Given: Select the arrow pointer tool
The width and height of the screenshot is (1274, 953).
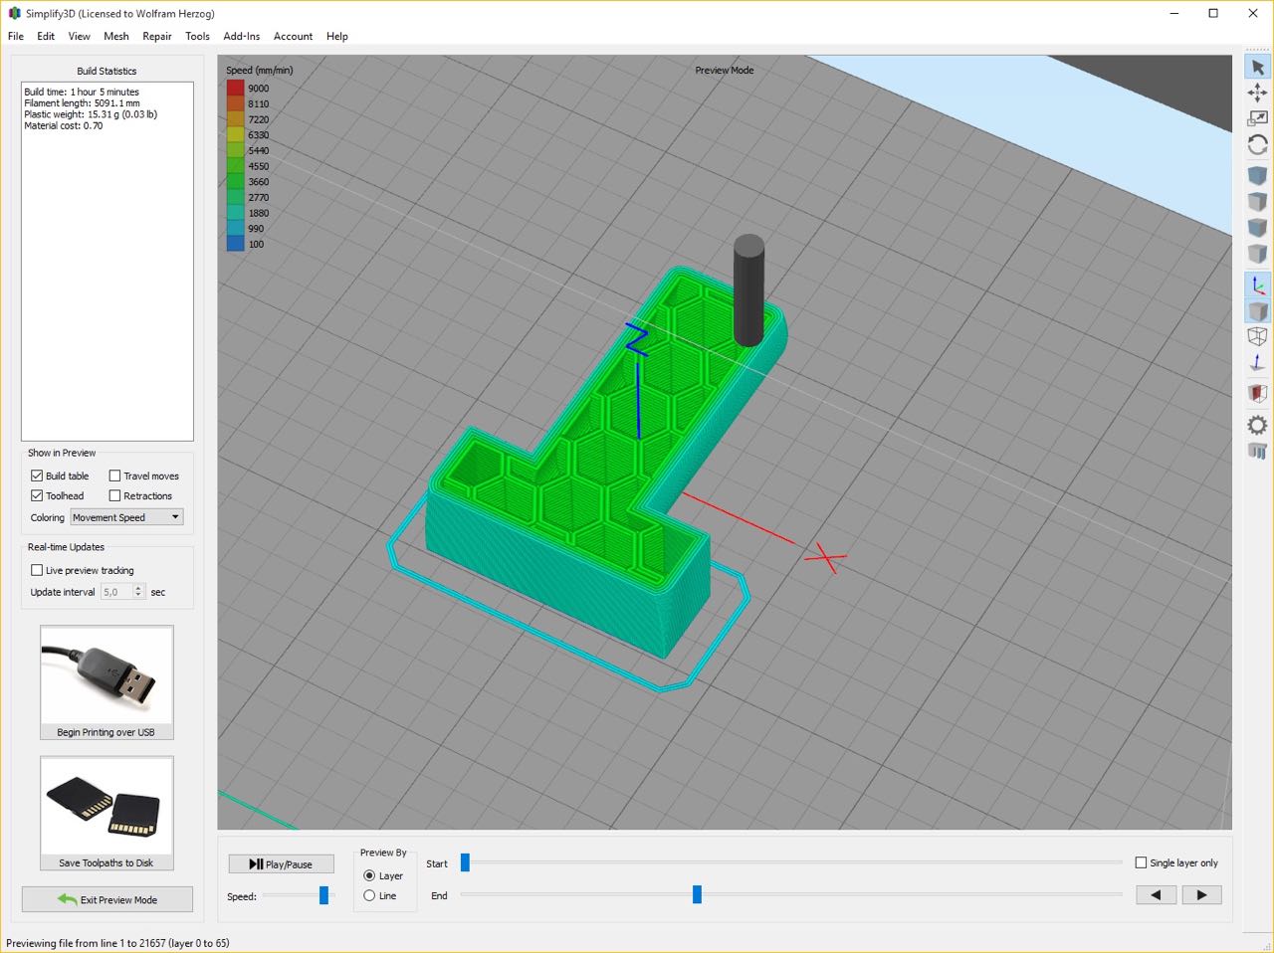Looking at the screenshot, I should pos(1257,67).
